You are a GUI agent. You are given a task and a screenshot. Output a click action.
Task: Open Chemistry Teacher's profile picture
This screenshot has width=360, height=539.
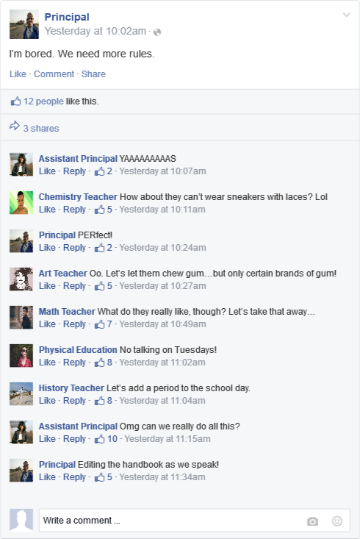(x=21, y=203)
